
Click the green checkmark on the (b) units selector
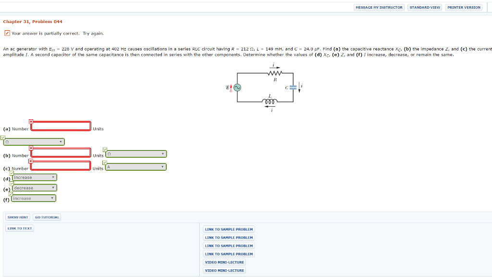point(104,148)
